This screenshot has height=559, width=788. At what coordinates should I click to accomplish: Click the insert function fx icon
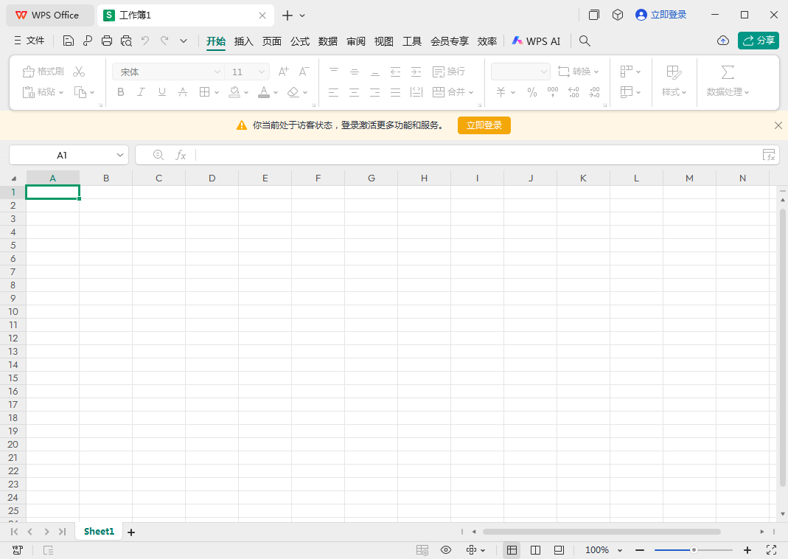click(181, 155)
